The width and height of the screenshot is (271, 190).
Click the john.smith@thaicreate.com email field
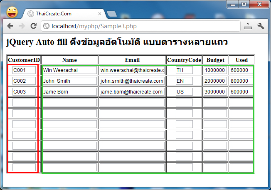click(x=132, y=81)
